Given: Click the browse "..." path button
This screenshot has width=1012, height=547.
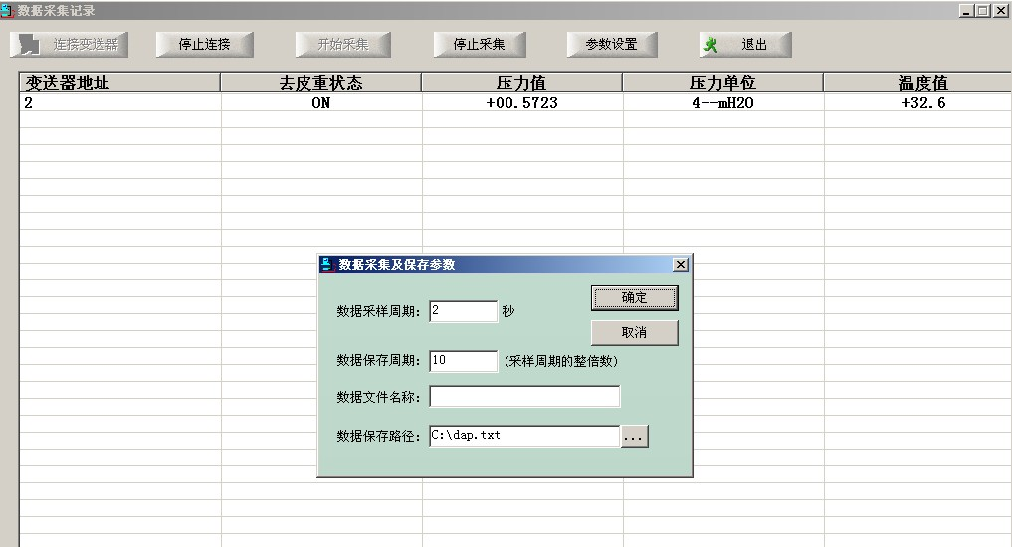Looking at the screenshot, I should [x=635, y=436].
